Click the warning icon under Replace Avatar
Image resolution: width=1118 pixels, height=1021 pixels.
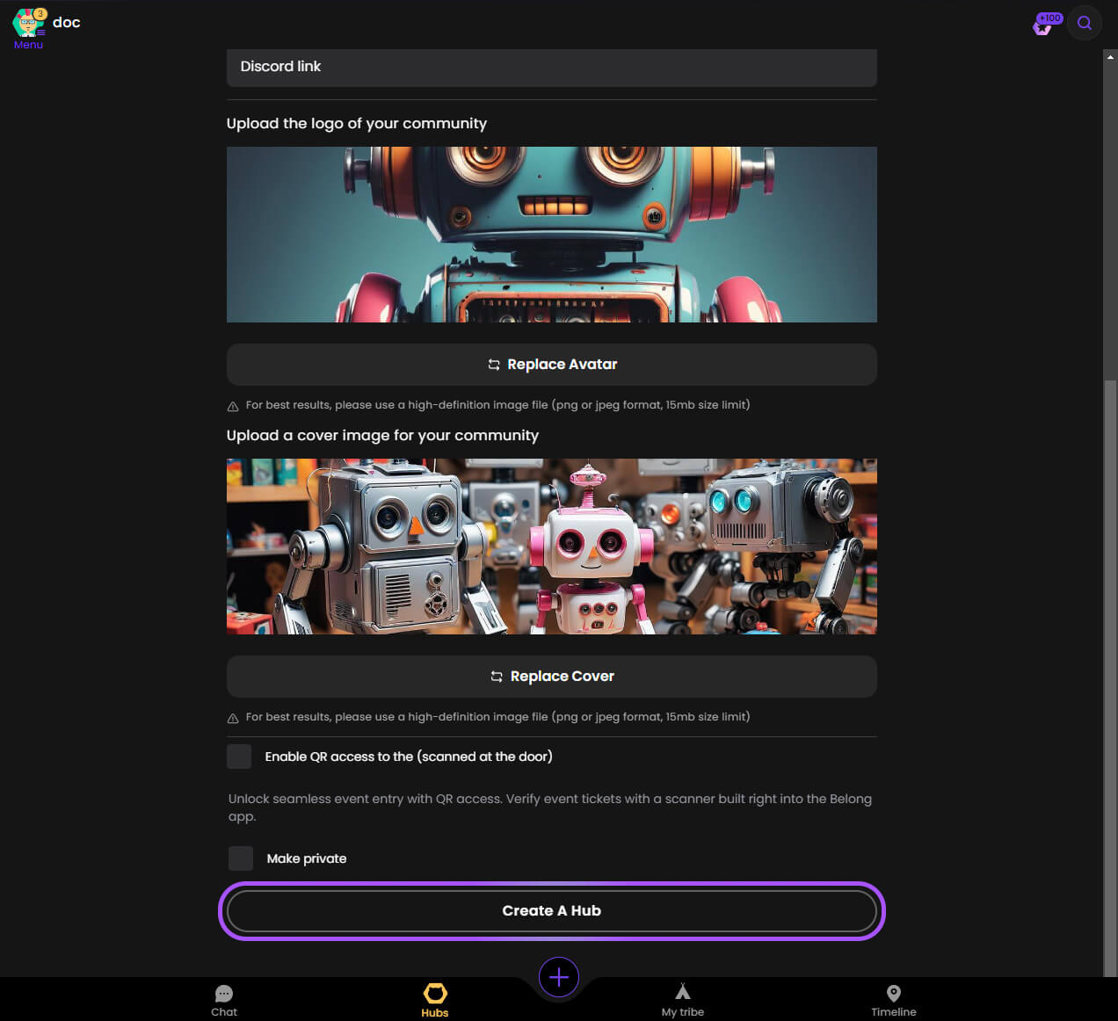click(x=233, y=406)
